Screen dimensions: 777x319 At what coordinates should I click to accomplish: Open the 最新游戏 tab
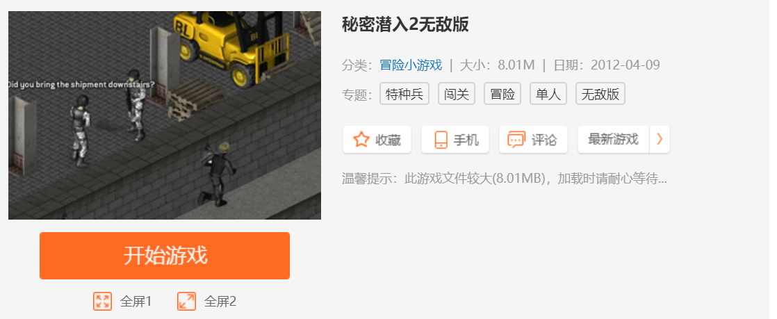(614, 139)
